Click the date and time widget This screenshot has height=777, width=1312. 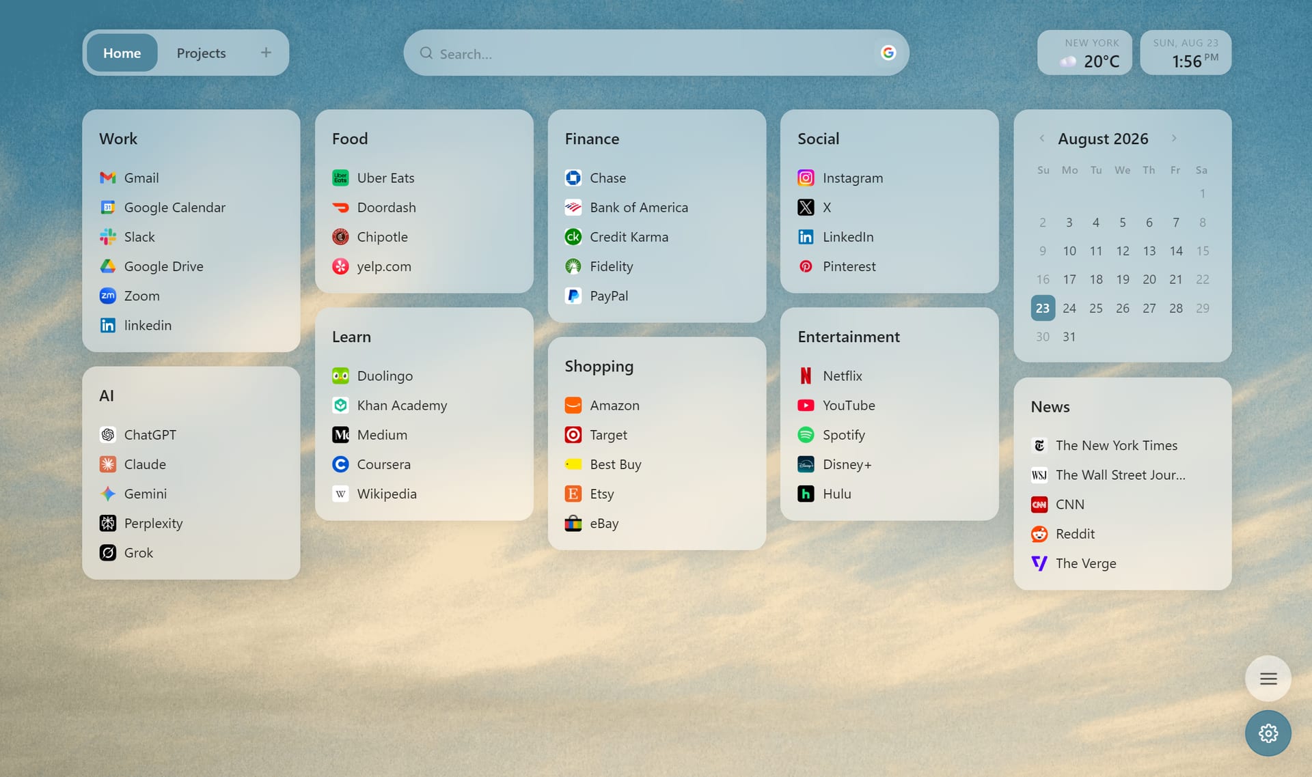[x=1186, y=53]
